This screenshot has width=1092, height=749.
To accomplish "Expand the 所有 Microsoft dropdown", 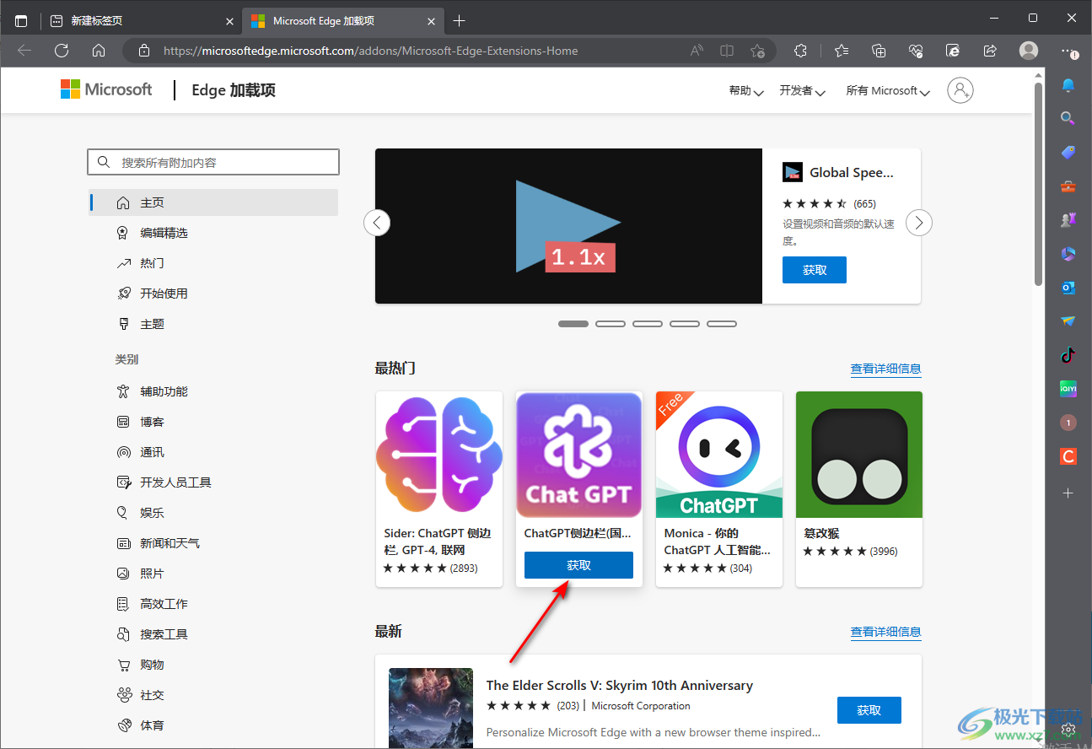I will [x=888, y=90].
